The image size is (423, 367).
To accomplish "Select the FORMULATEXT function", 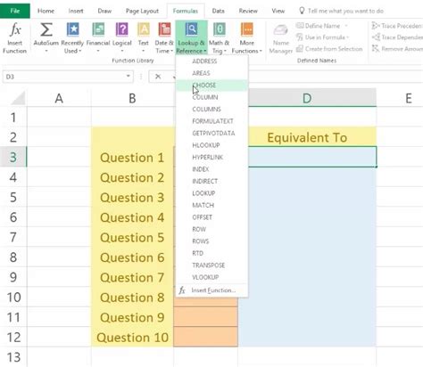I will click(x=211, y=121).
